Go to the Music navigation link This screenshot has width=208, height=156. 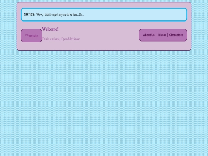pyautogui.click(x=162, y=35)
